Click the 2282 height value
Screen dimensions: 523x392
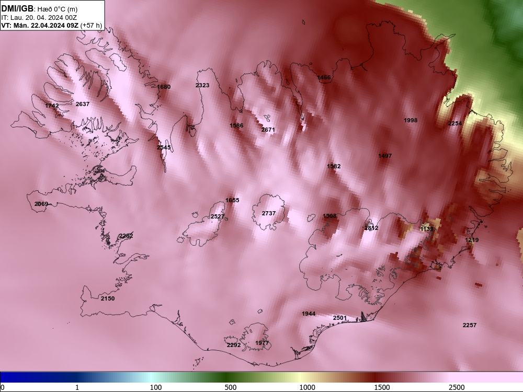point(126,236)
